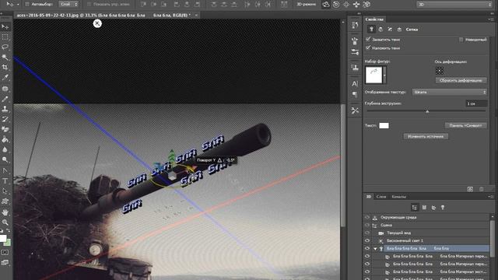Click the shape preset thumbnail
This screenshot has height=280, width=498.
click(373, 75)
